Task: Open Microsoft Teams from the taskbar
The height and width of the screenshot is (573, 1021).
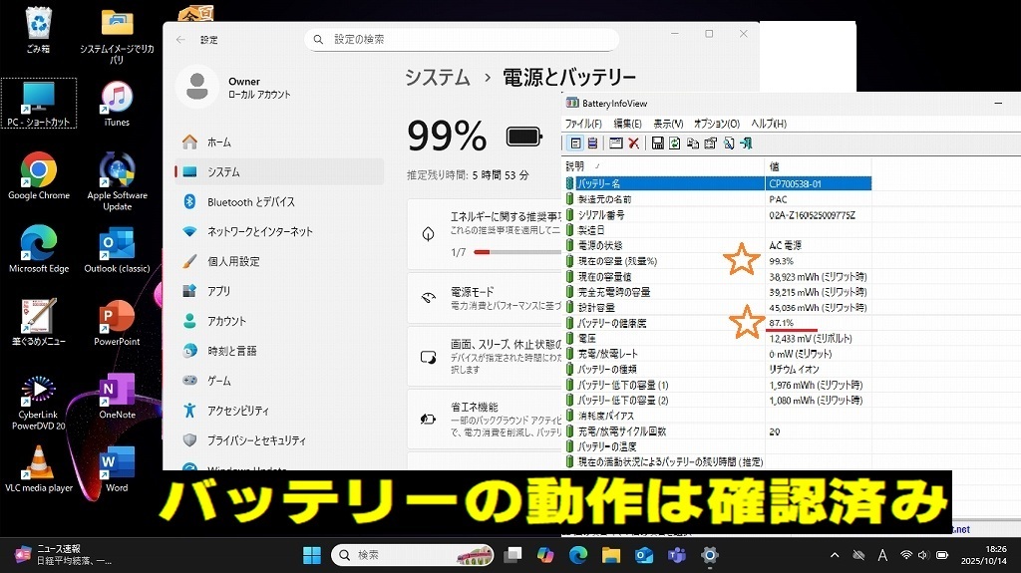Action: [677, 555]
